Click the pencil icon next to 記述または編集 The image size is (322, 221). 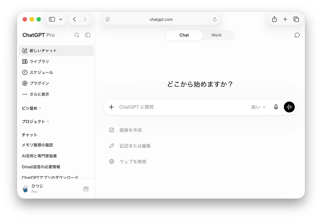112,146
